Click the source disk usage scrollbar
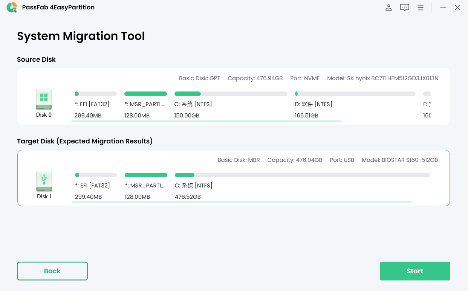The image size is (468, 291). (206, 121)
